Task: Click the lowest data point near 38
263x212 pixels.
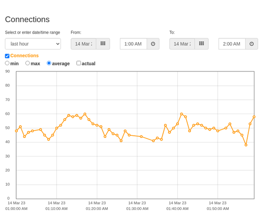Action: pyautogui.click(x=246, y=145)
